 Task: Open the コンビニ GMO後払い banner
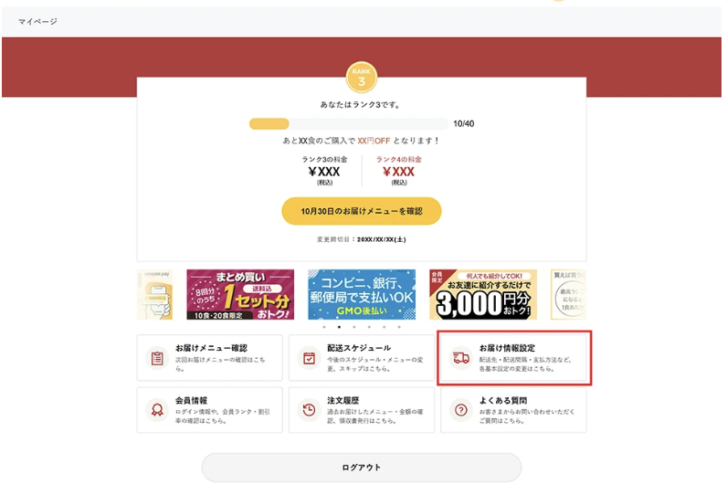(x=362, y=295)
